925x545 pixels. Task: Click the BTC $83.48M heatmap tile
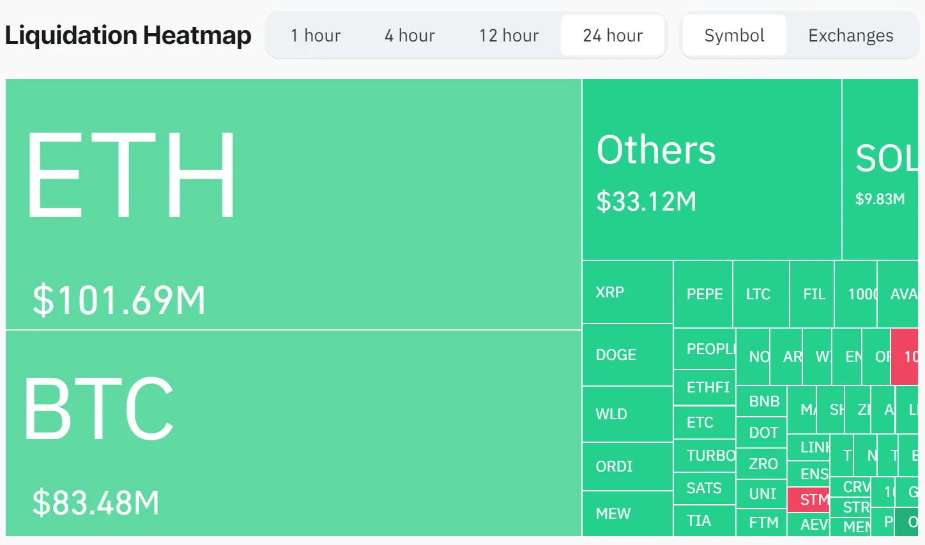[293, 433]
